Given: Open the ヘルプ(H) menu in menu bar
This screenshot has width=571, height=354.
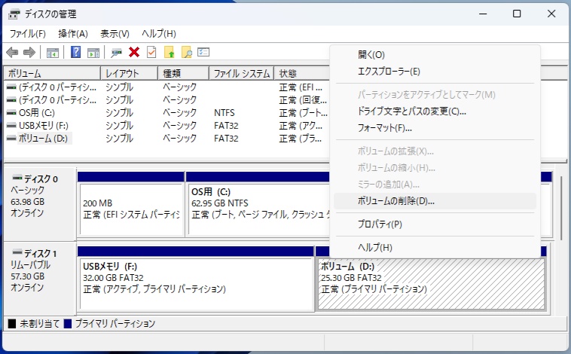Looking at the screenshot, I should [x=159, y=34].
